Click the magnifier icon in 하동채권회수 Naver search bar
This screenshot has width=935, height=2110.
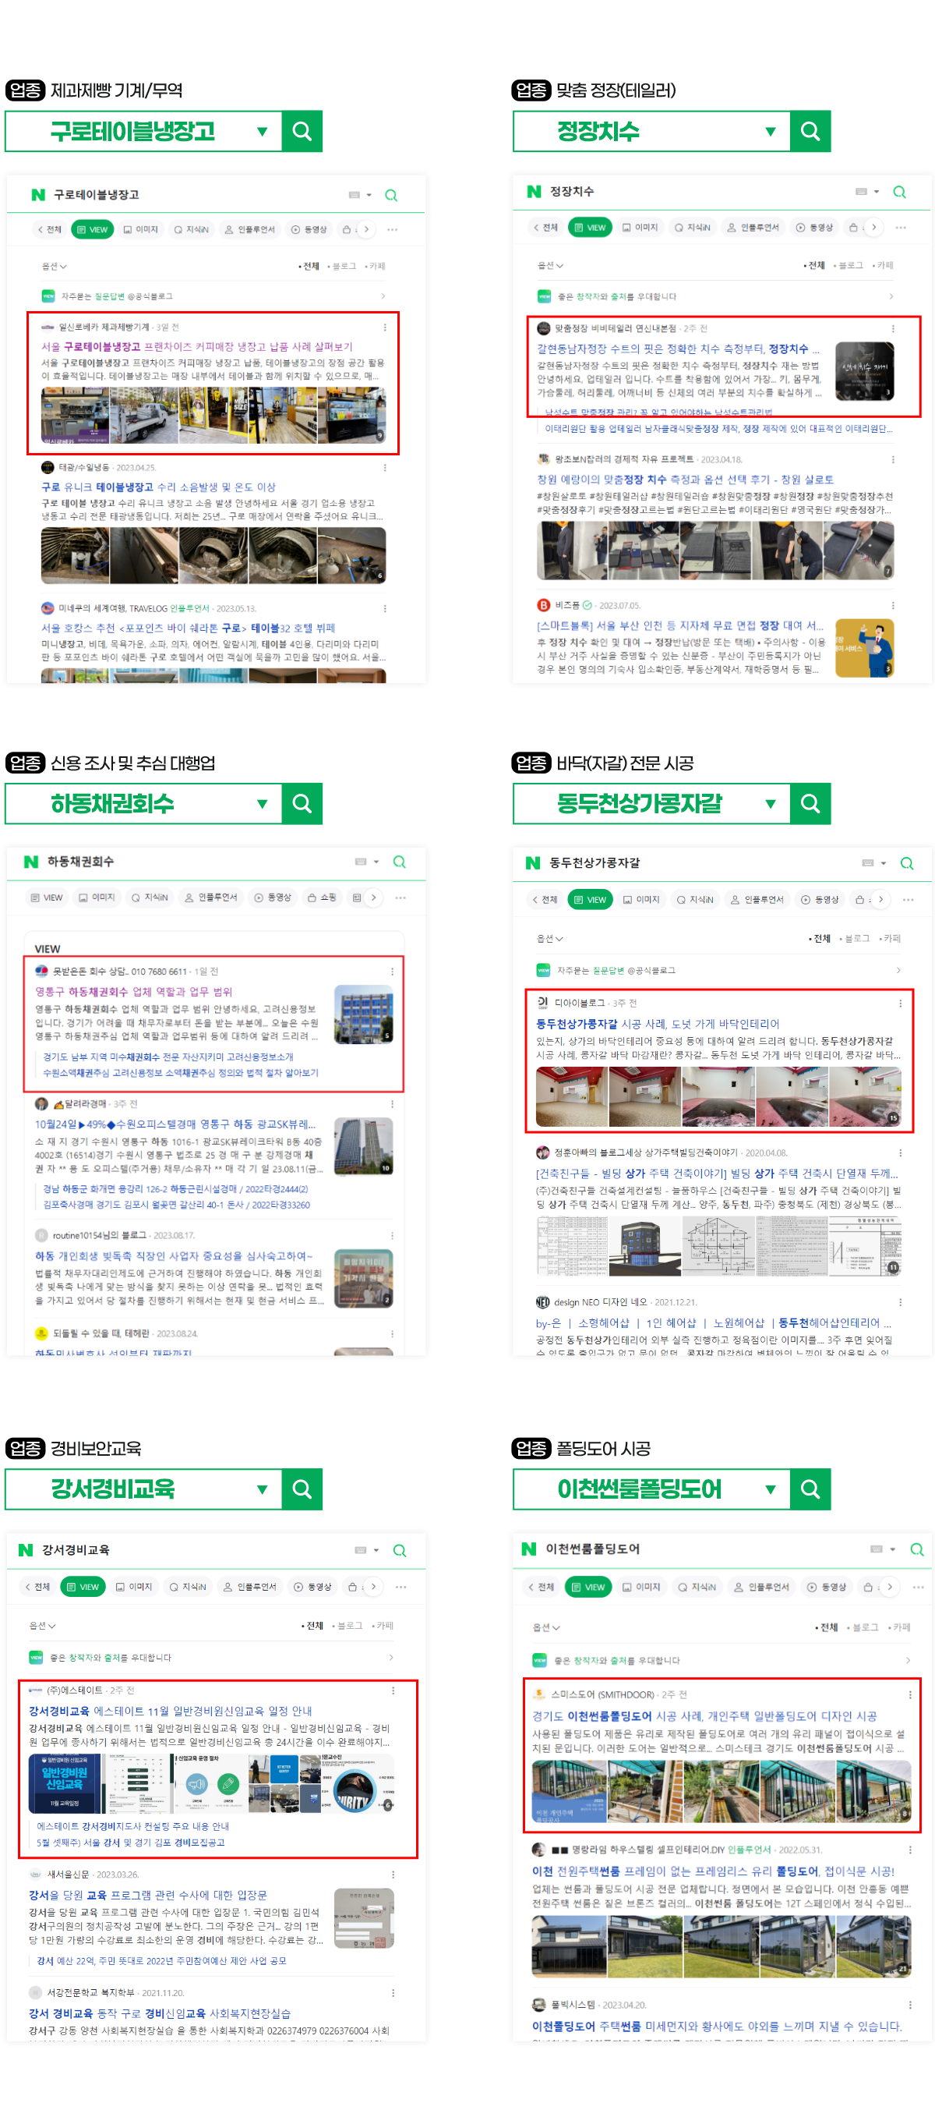pyautogui.click(x=400, y=862)
